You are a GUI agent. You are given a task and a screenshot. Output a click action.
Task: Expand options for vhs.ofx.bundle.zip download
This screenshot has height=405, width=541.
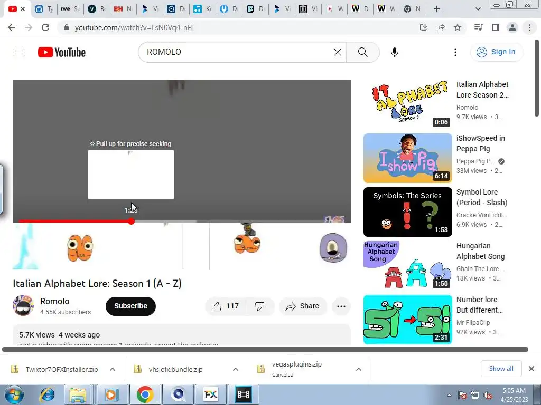(236, 369)
